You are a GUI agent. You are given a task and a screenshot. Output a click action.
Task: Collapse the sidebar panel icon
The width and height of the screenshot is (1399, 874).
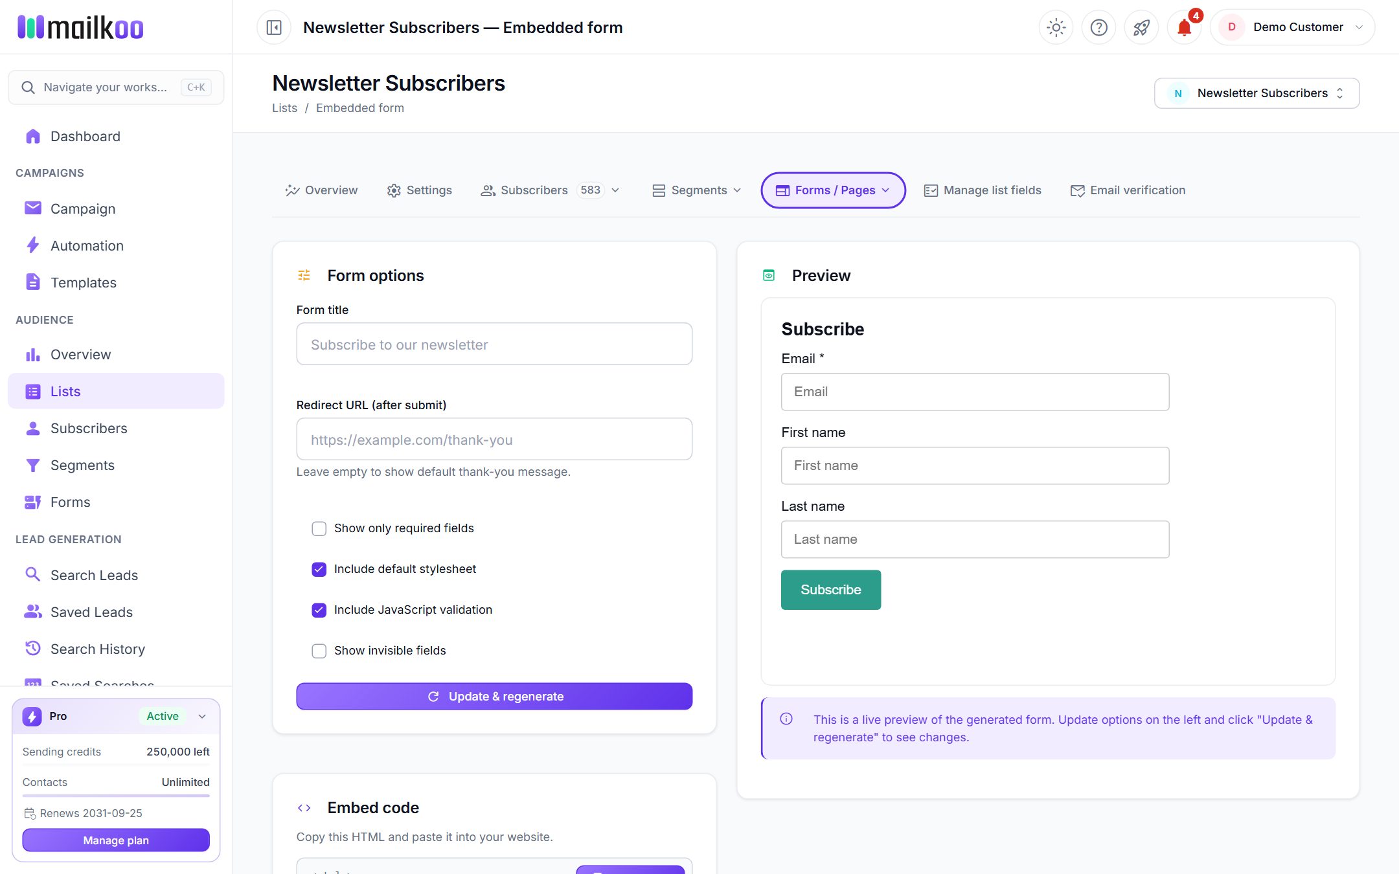[x=274, y=27]
